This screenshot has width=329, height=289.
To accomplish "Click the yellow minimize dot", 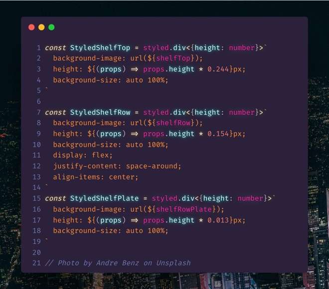I will coord(41,27).
